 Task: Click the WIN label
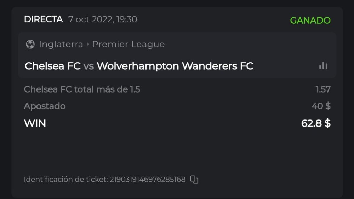click(x=35, y=123)
